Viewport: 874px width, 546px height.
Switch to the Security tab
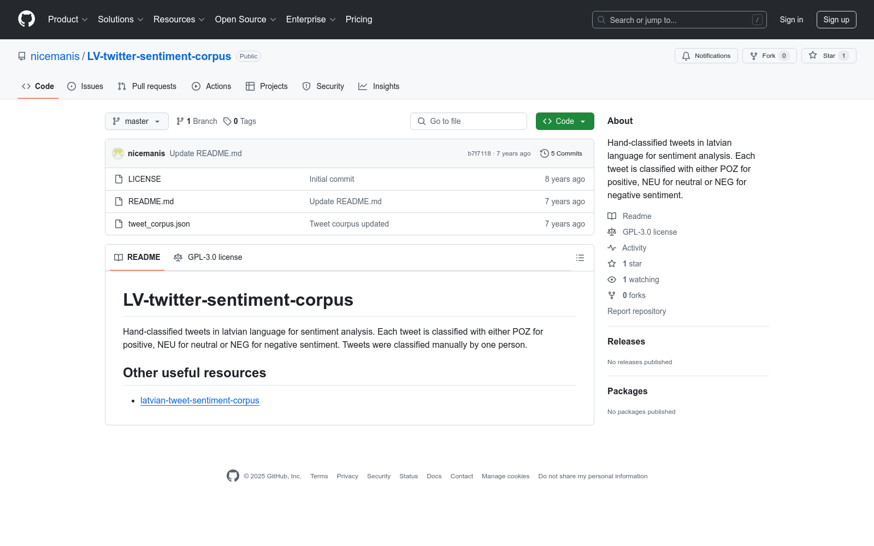pos(323,86)
